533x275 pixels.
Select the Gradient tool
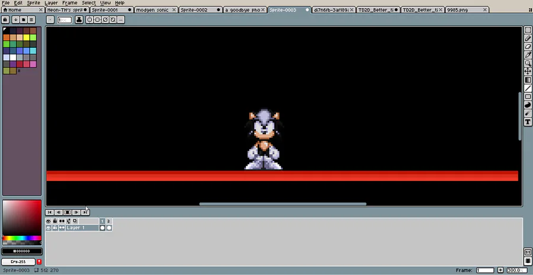tap(528, 80)
